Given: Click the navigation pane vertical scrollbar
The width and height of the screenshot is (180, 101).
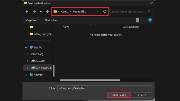Looking at the screenshot, I should 53,71.
